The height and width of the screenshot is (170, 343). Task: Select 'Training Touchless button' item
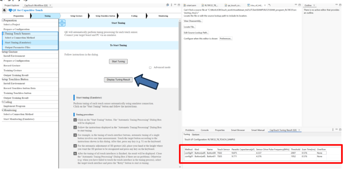click(x=30, y=93)
